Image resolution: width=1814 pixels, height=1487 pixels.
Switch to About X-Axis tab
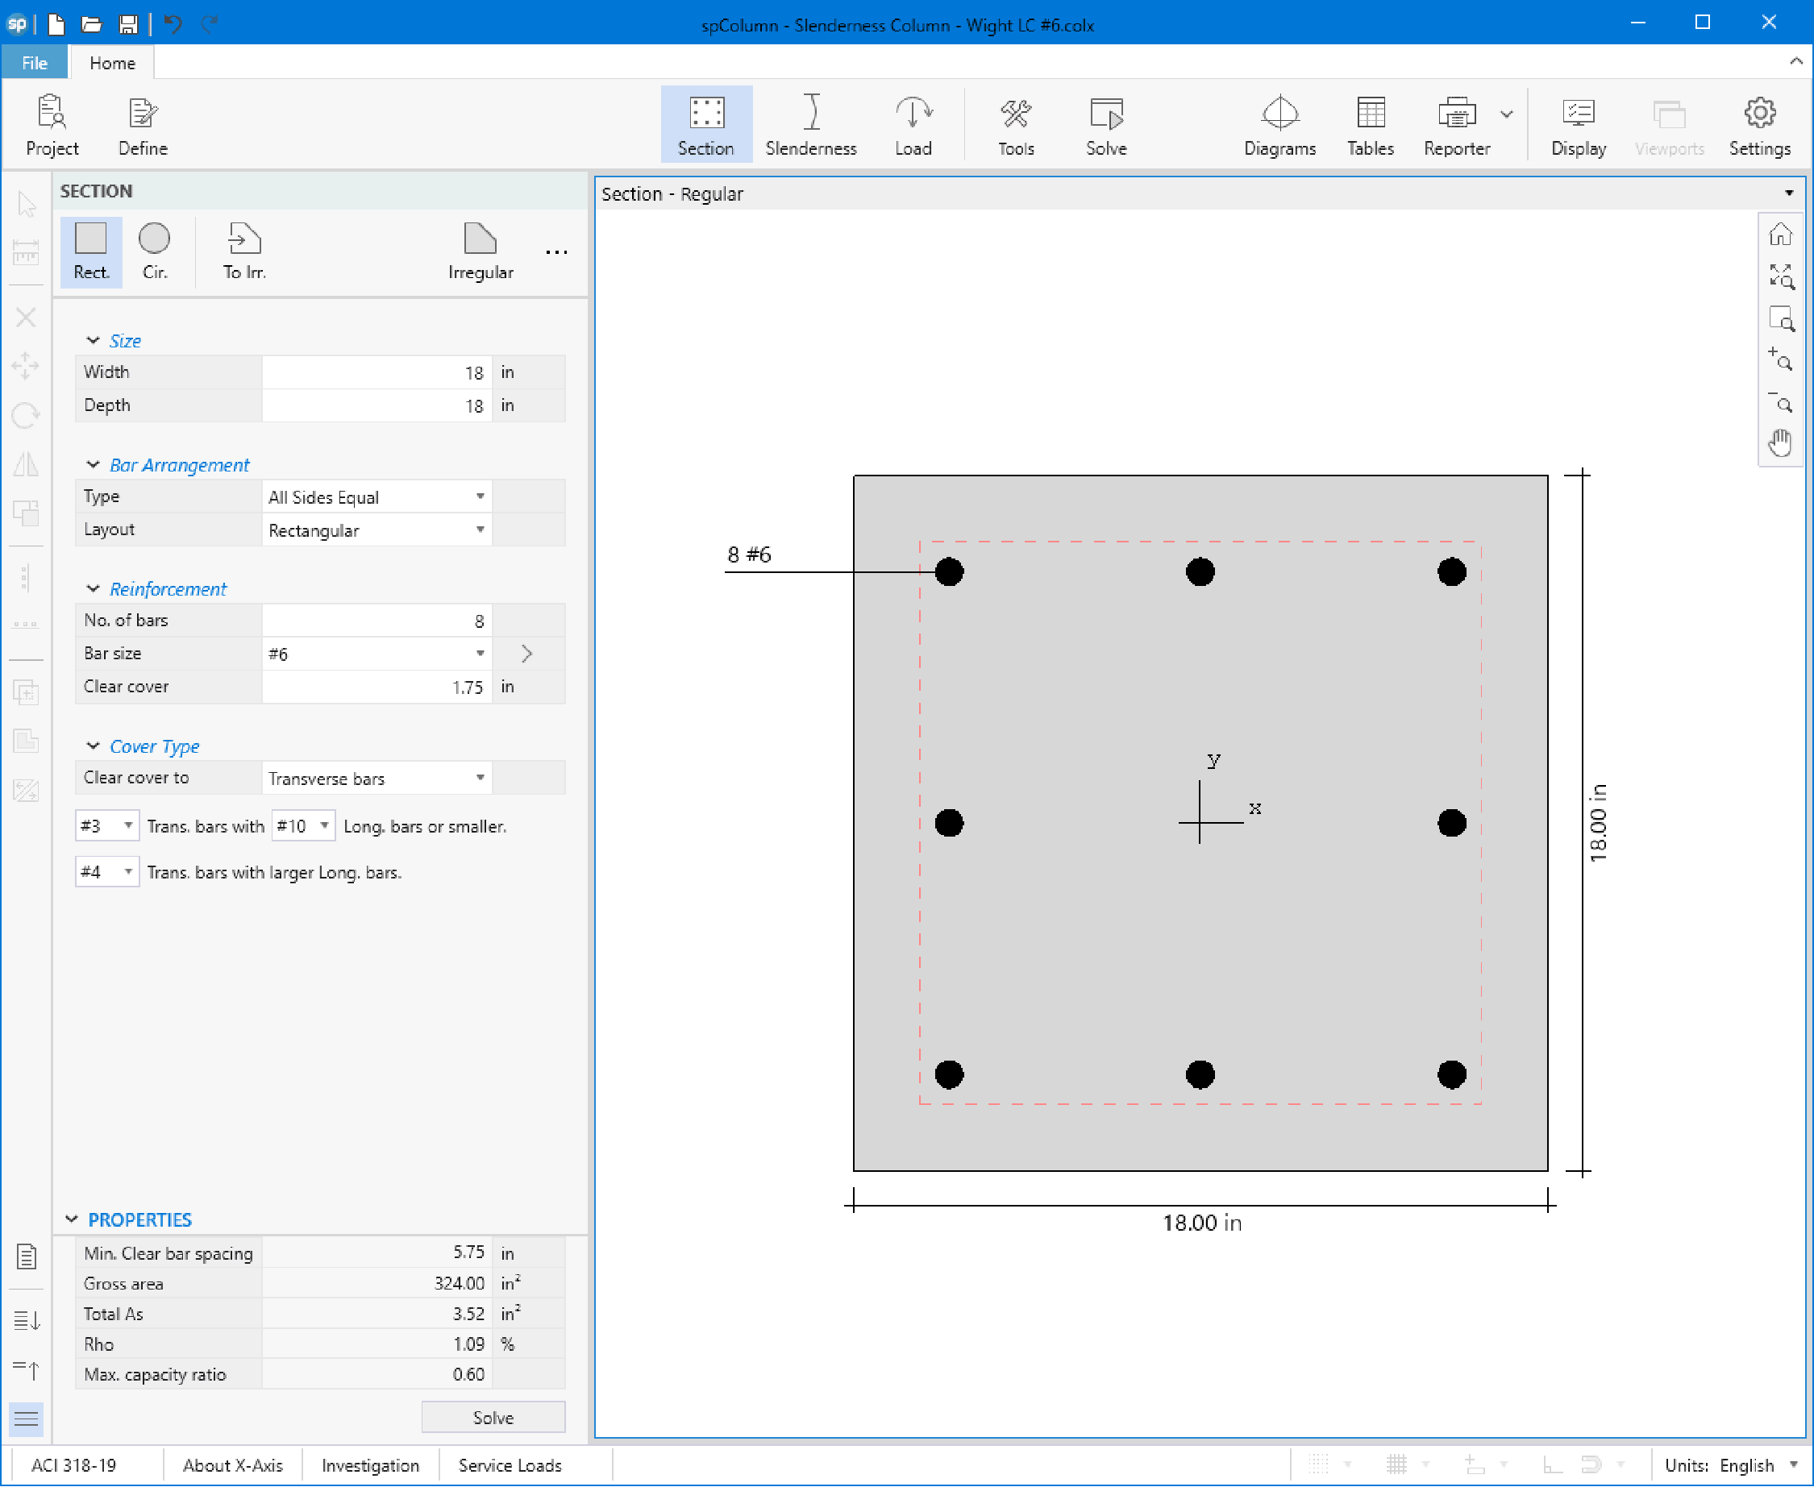point(232,1463)
